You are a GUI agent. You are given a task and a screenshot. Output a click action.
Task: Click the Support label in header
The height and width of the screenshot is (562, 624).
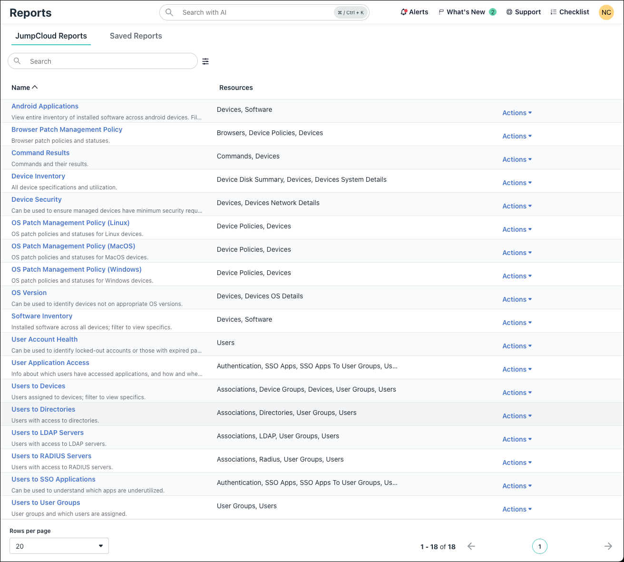click(528, 12)
